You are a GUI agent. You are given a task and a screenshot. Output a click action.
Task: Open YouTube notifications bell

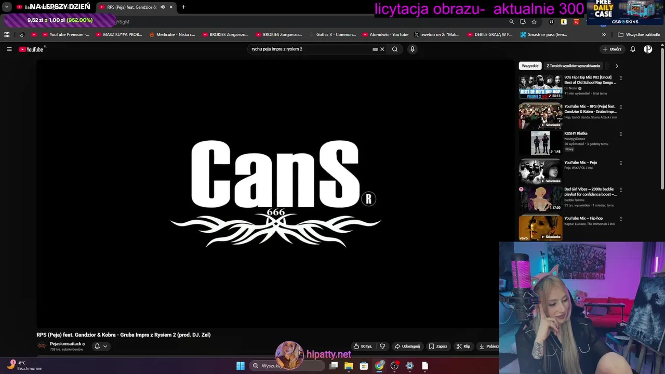point(633,49)
